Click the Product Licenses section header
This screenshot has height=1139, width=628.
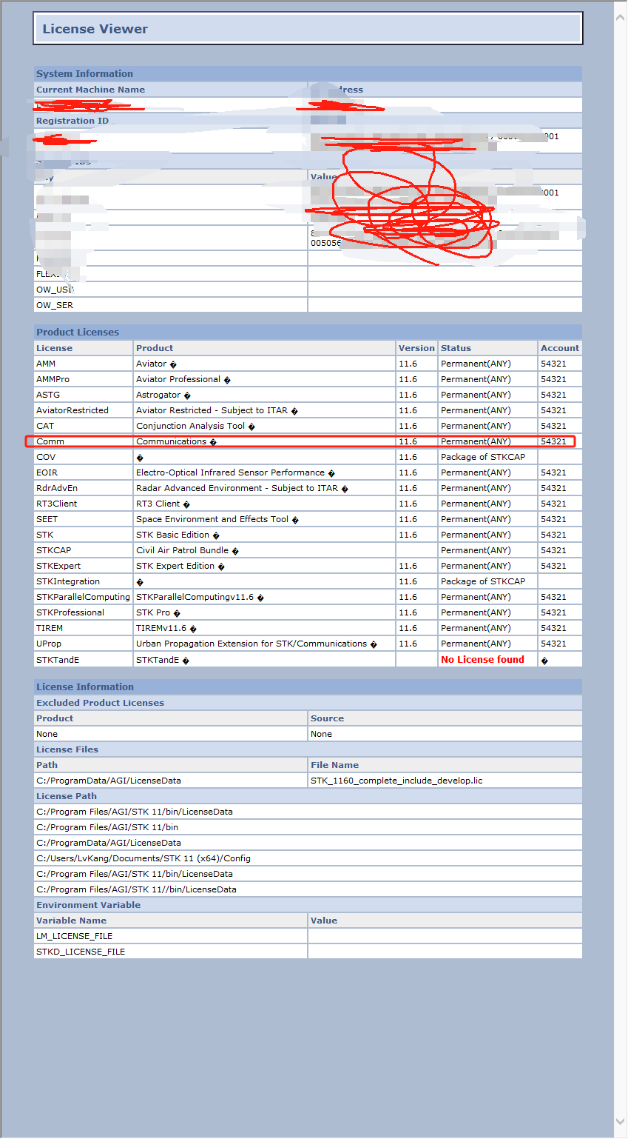click(308, 332)
